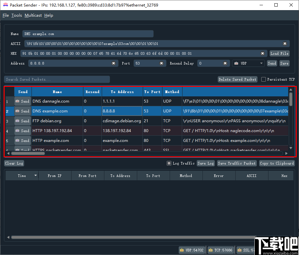
Task: Click the Search Saved Packets field
Action: (x=57, y=79)
